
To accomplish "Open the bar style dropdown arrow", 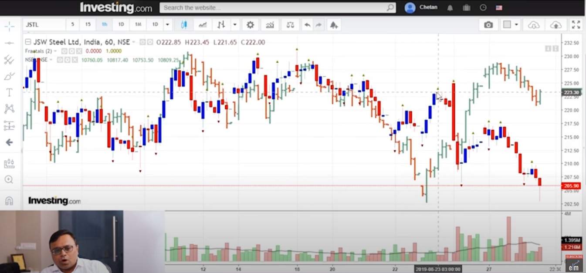I will tap(234, 25).
